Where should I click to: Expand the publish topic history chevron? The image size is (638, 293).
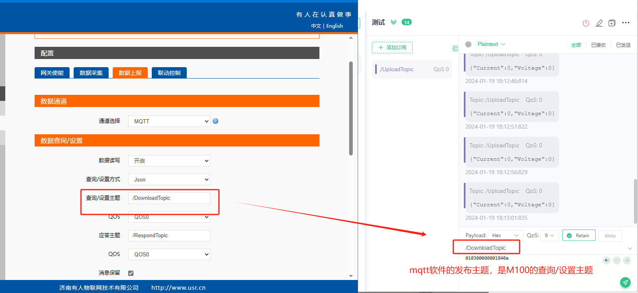630,248
